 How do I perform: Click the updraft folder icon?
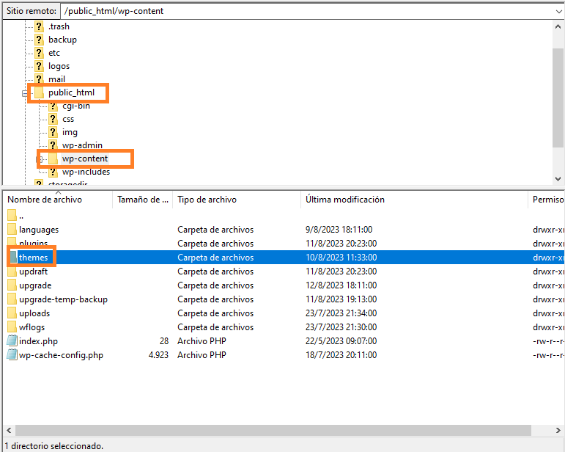12,271
